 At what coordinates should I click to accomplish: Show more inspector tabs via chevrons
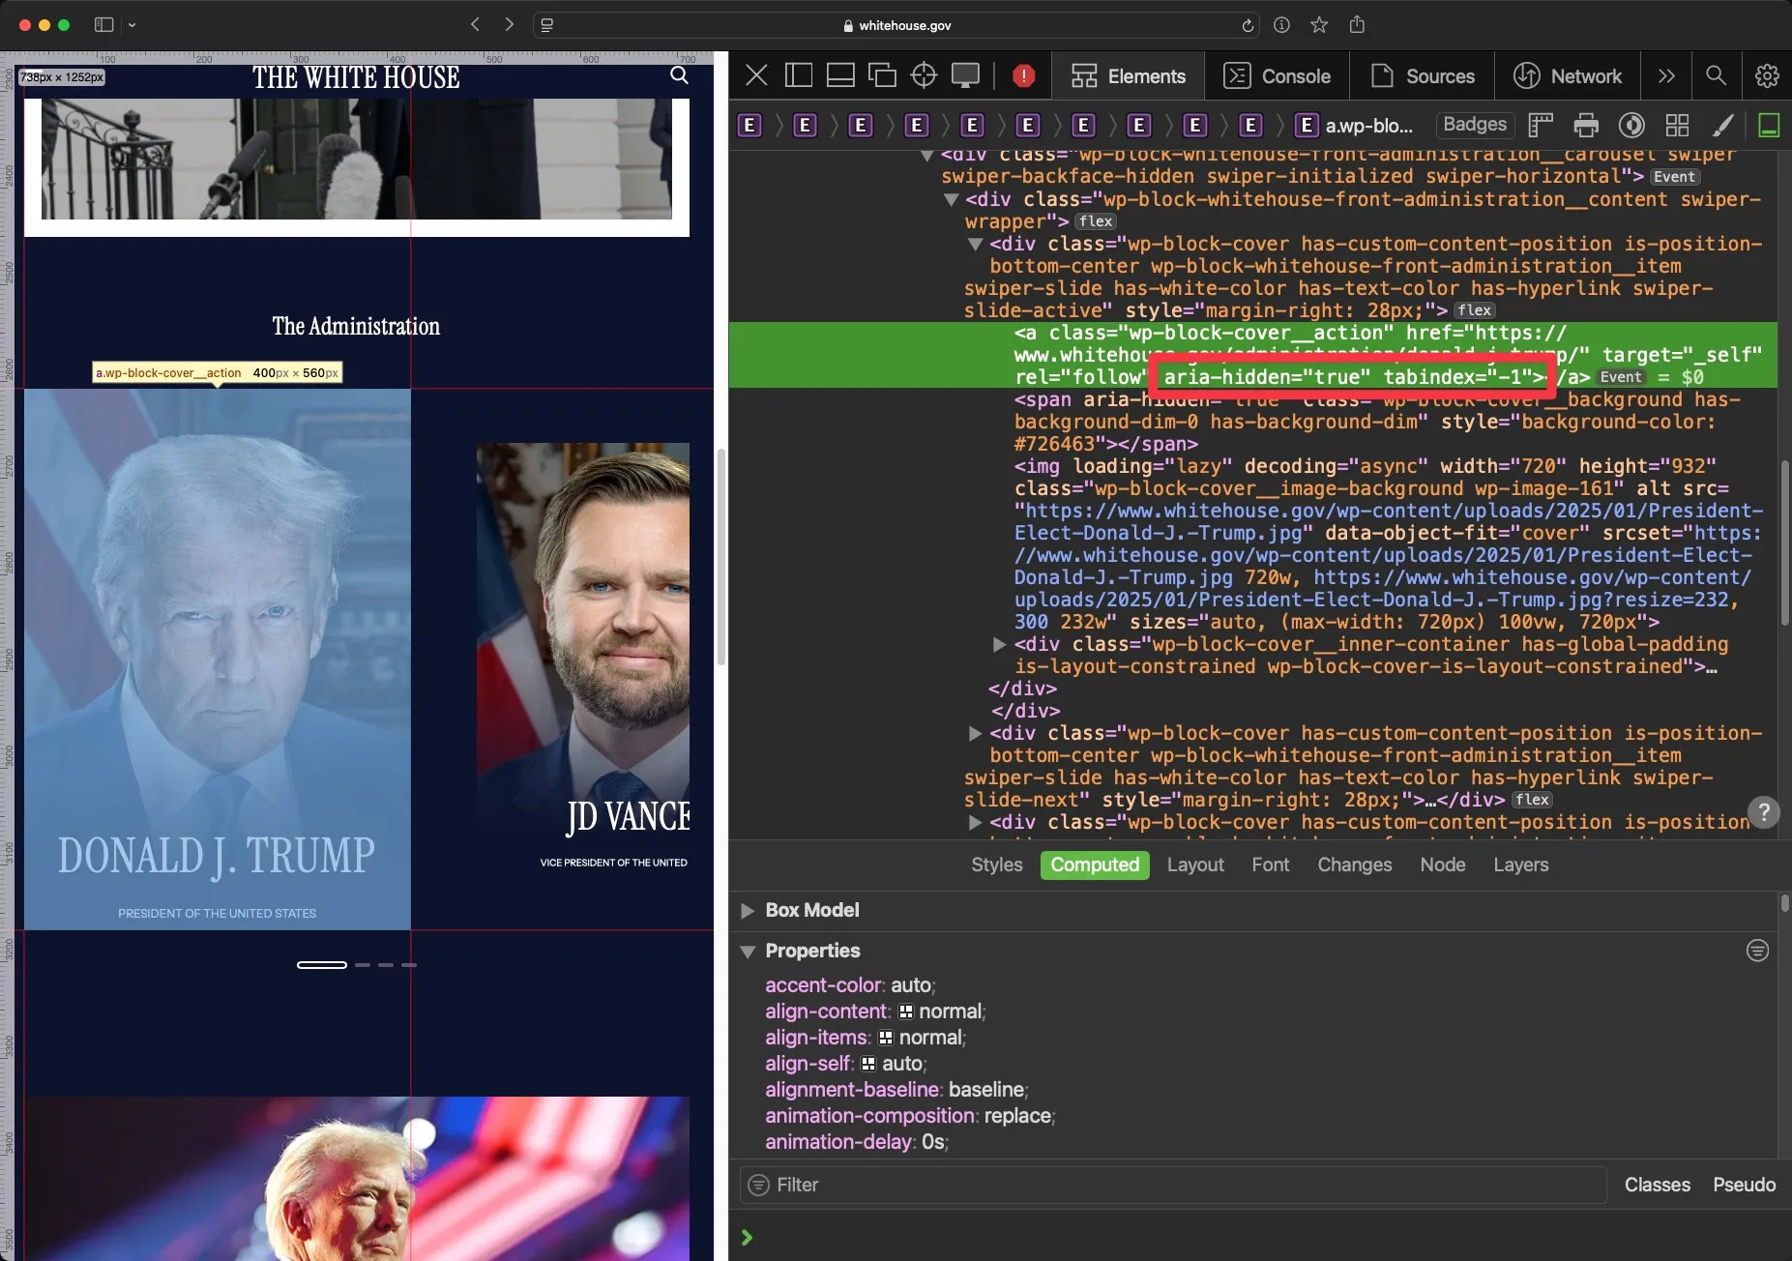point(1666,75)
